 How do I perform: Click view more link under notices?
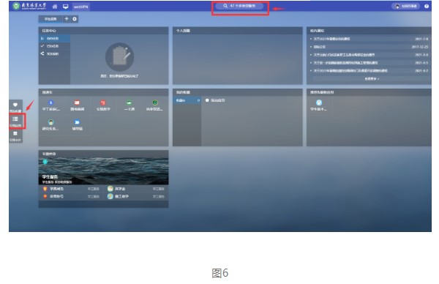pos(372,79)
